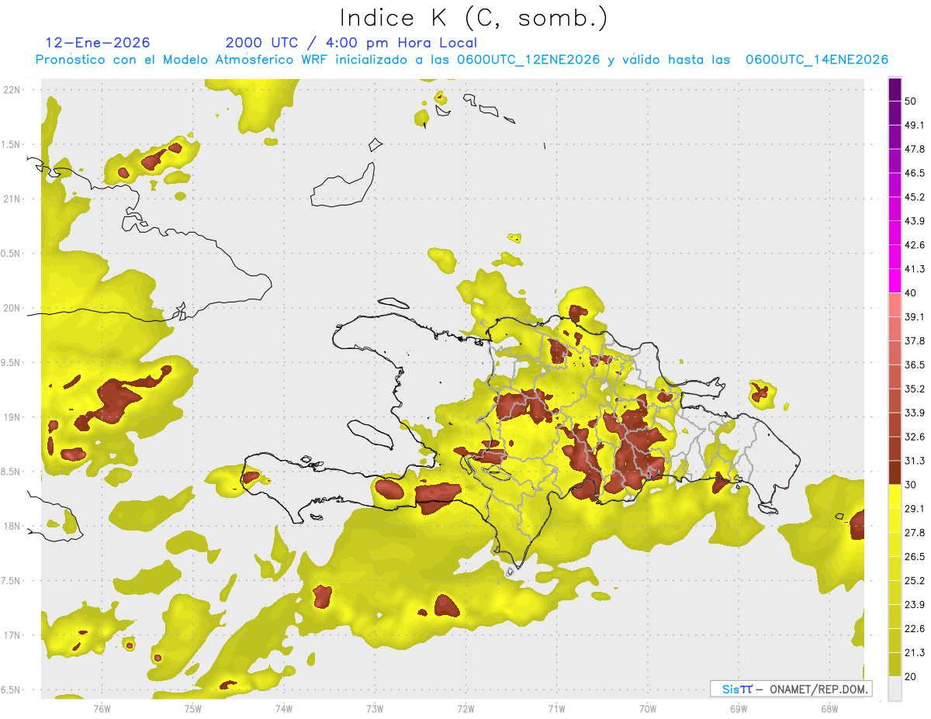This screenshot has height=719, width=931.
Task: Click the "69W" longitude label
Action: [x=738, y=708]
